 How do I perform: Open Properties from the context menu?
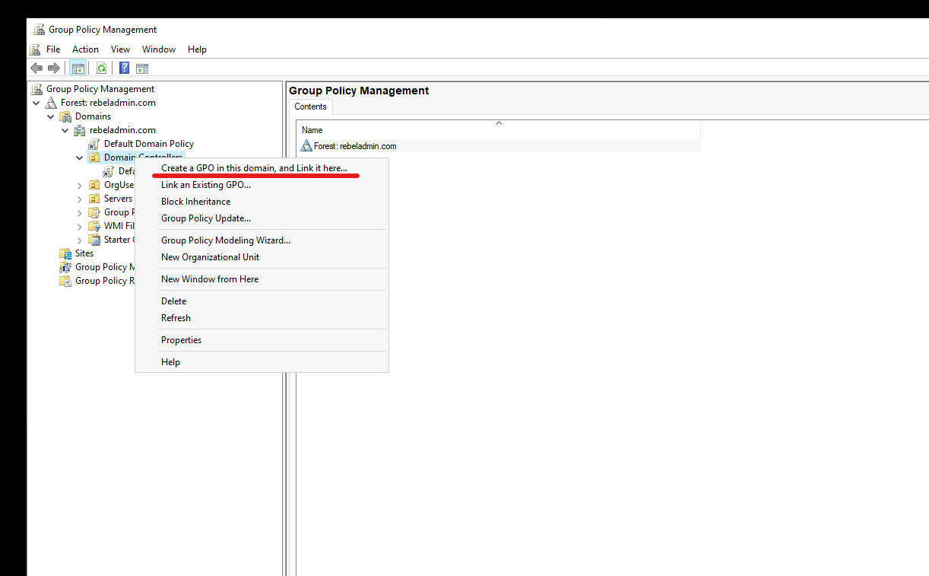tap(262, 340)
